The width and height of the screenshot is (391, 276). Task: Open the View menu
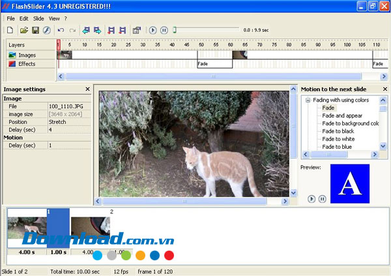click(x=54, y=18)
